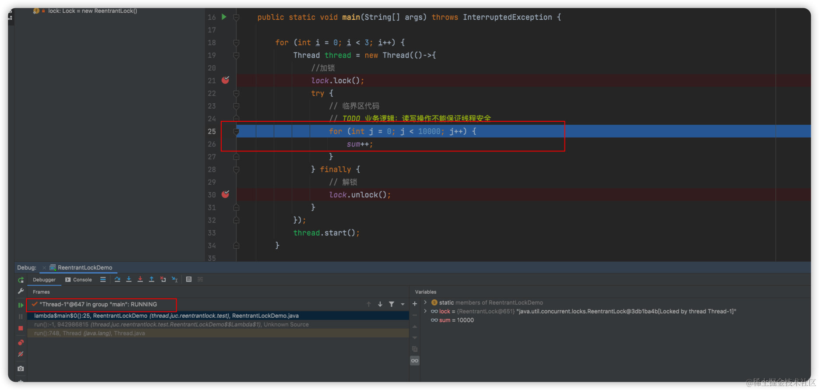Toggle show watches glasses icon
This screenshot has width=819, height=390.
pyautogui.click(x=415, y=361)
